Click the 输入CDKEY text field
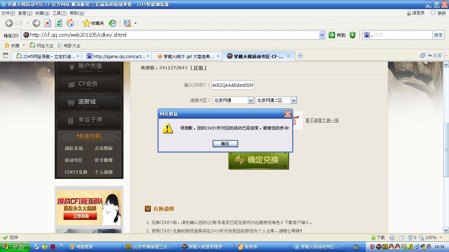This screenshot has width=449, height=252. point(233,85)
